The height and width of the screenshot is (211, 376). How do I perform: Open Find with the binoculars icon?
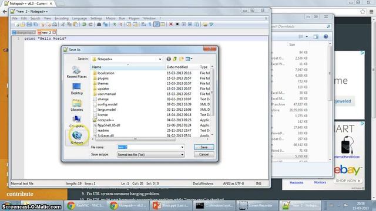(99, 25)
